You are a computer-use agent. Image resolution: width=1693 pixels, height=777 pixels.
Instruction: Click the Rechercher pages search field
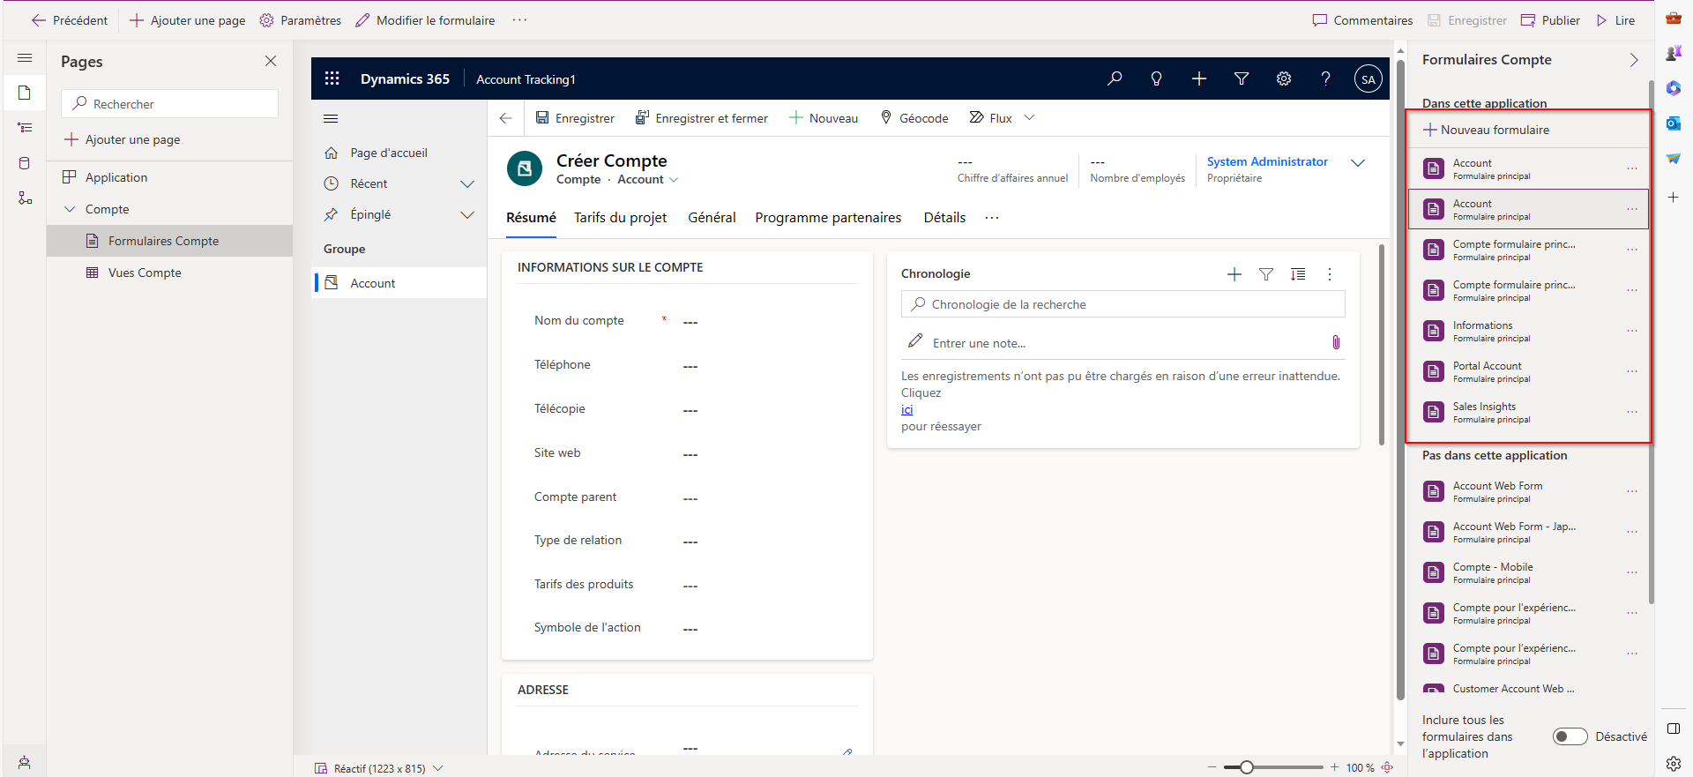(x=170, y=104)
